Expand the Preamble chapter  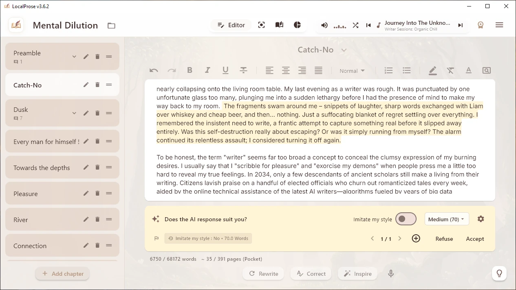74,57
